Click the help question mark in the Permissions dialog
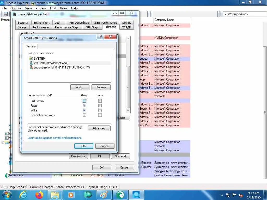This screenshot has width=267, height=200. click(100, 37)
